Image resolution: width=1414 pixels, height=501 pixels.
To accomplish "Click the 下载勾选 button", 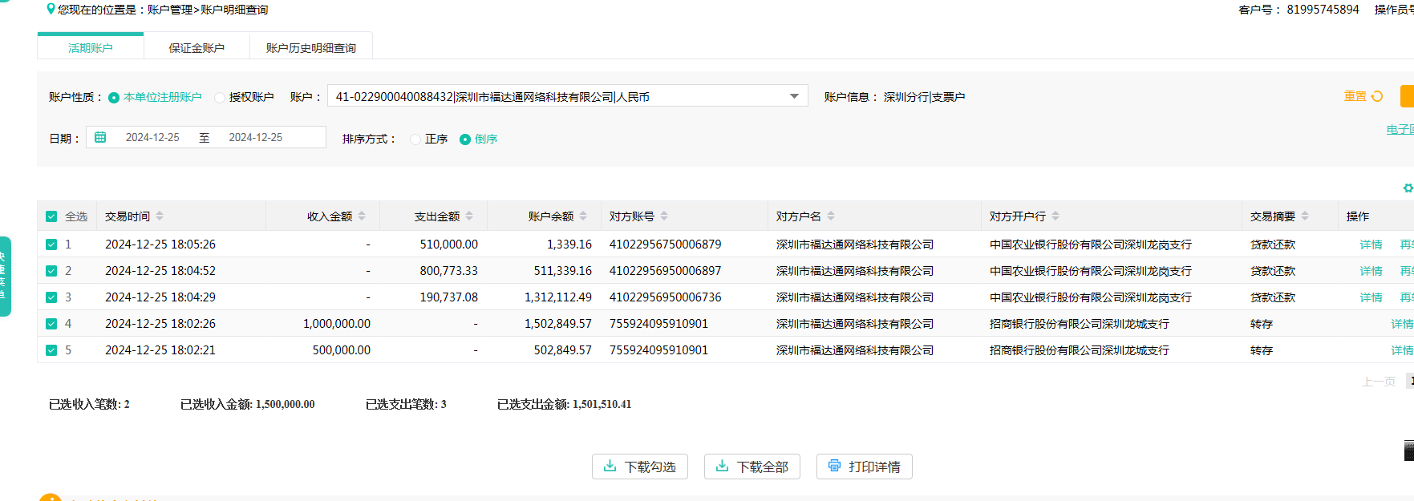I will click(639, 467).
